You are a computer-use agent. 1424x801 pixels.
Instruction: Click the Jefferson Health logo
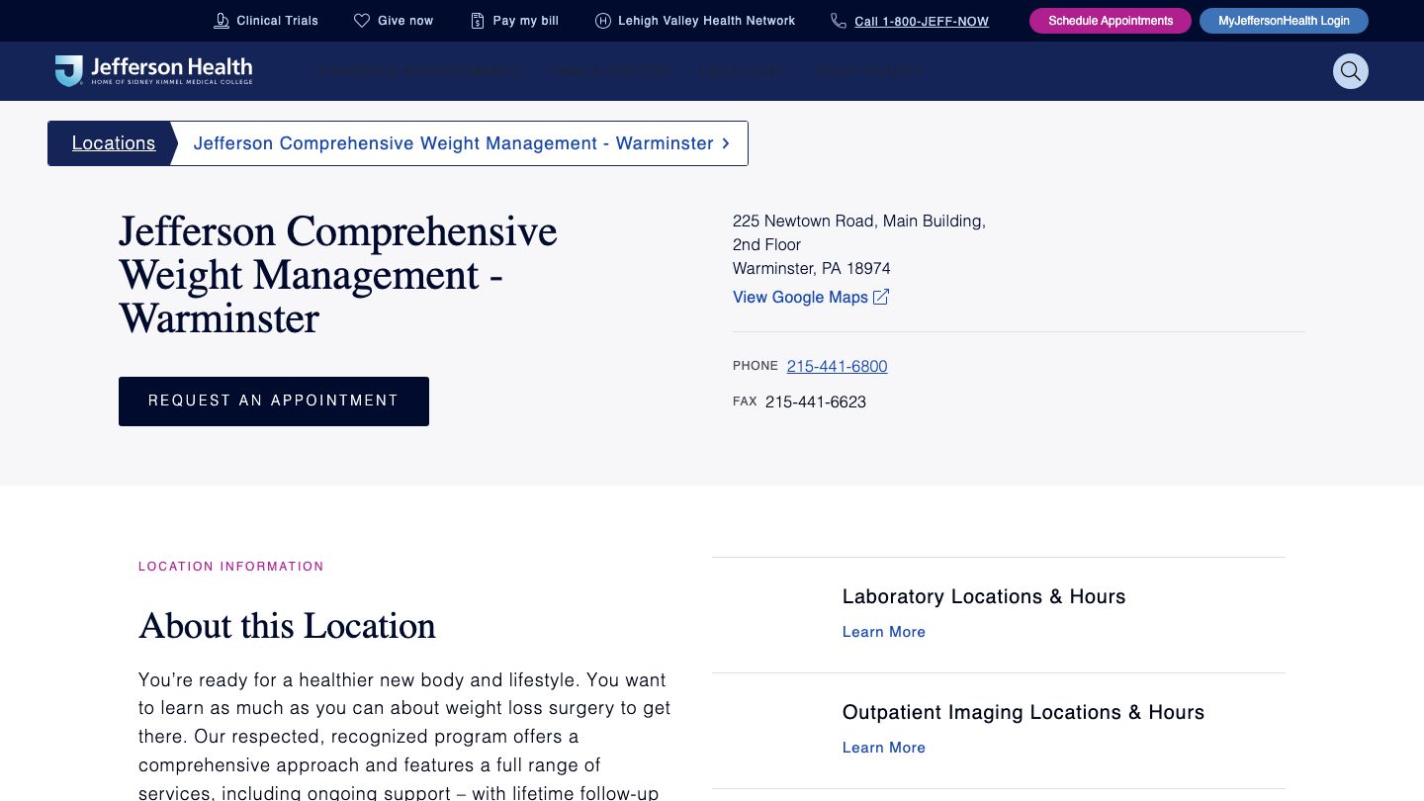[153, 70]
